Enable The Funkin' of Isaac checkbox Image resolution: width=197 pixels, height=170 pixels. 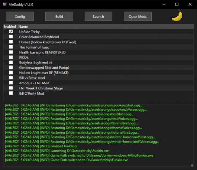click(11, 47)
